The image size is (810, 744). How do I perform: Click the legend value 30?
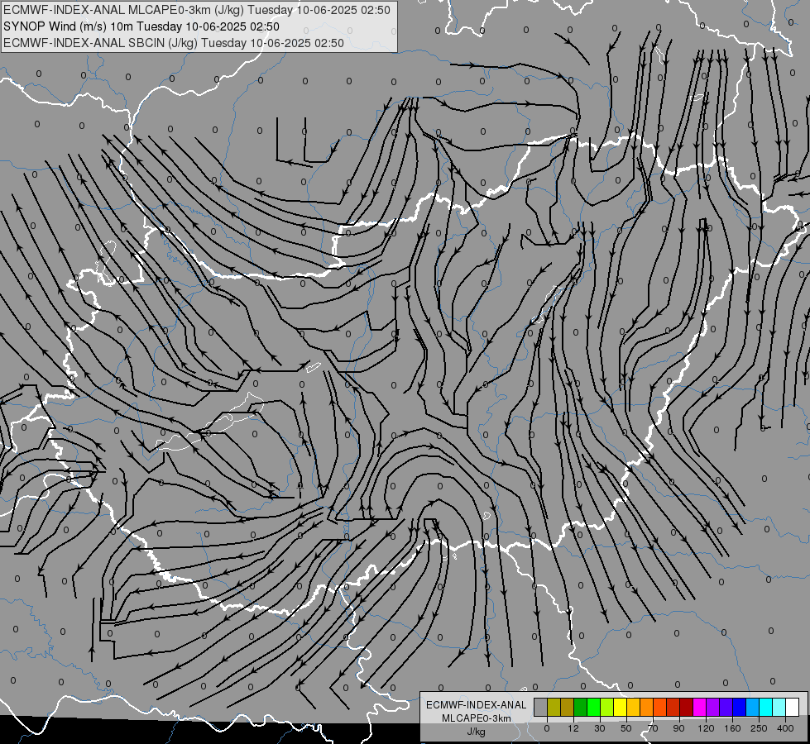[x=600, y=728]
